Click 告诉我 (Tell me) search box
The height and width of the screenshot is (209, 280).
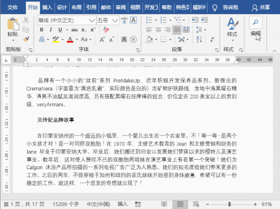231,7
